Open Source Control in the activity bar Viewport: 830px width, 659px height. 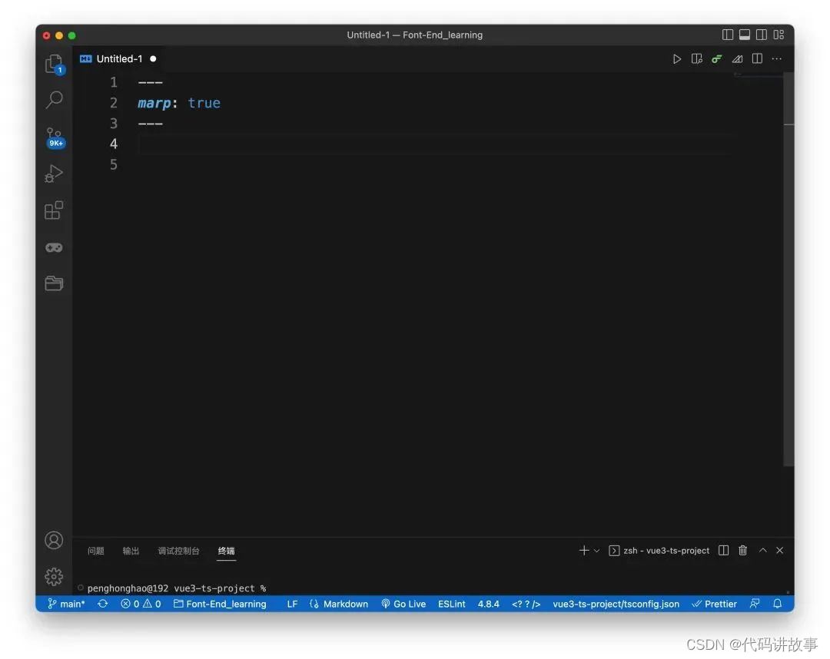coord(54,137)
